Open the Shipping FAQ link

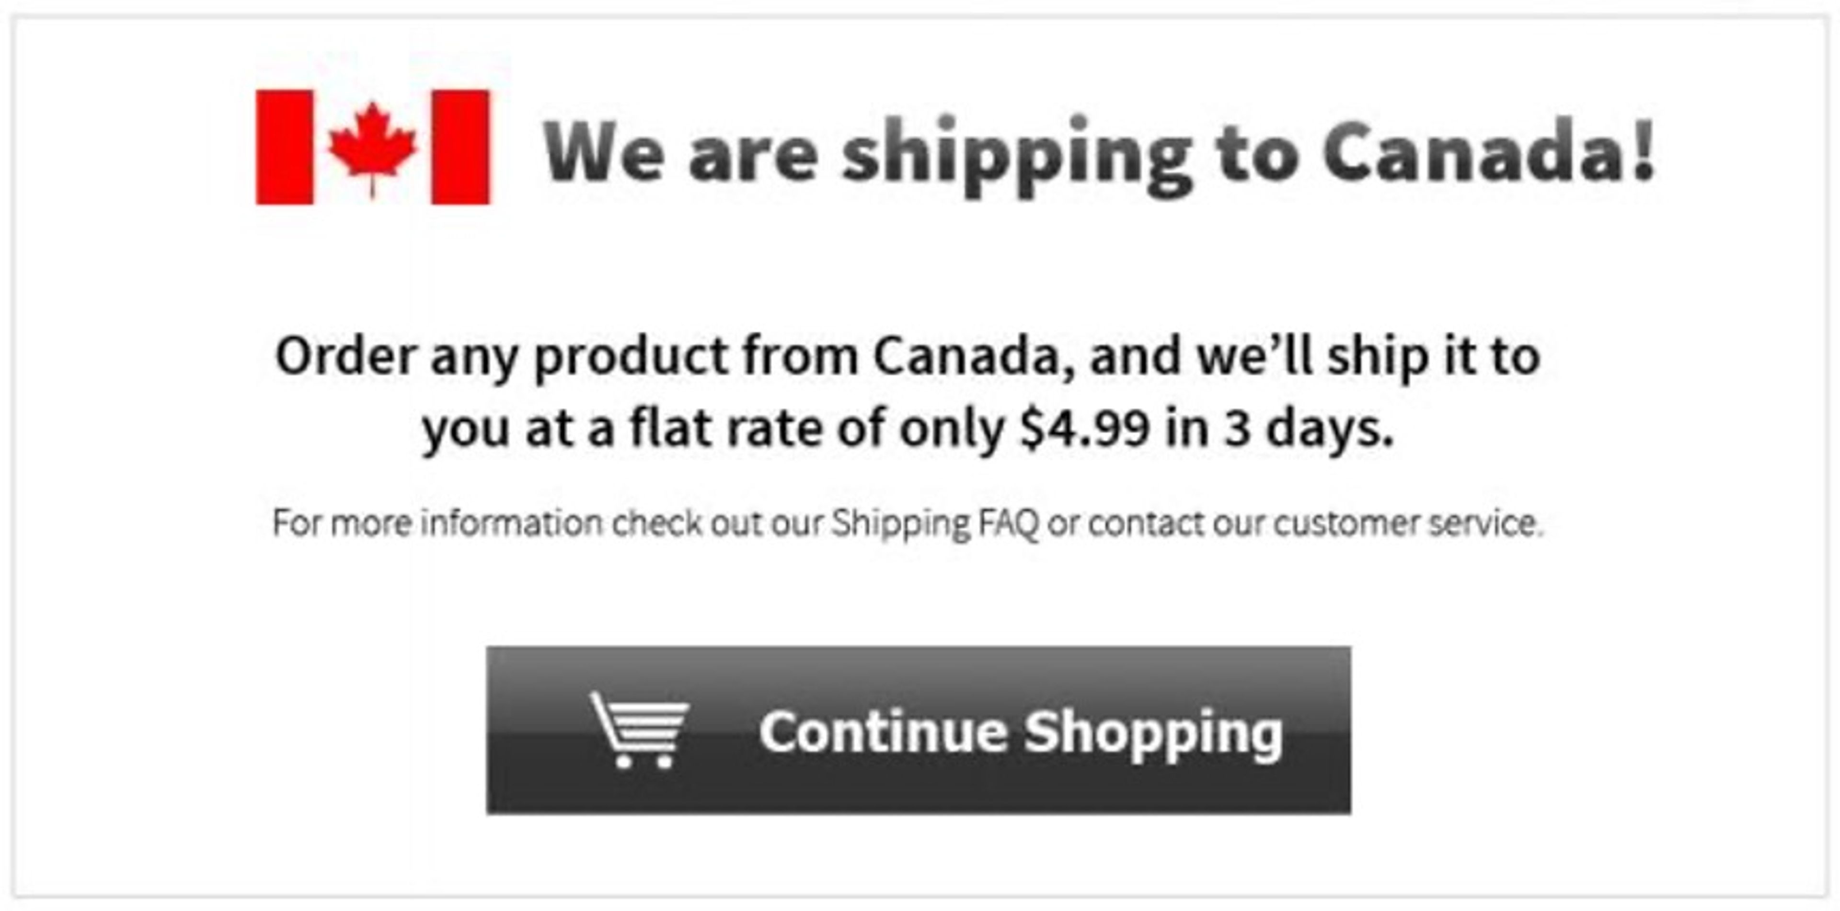[936, 525]
